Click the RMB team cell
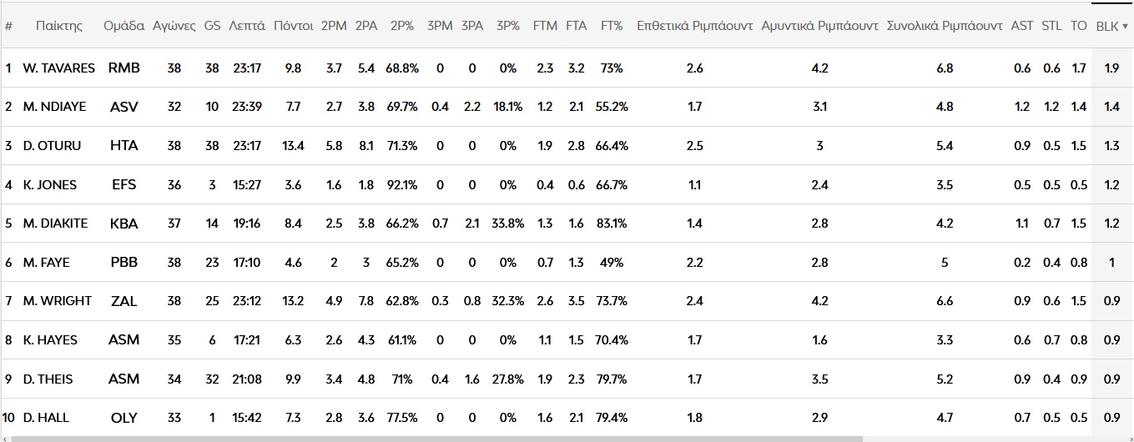Screen dimensions: 1134x442 coord(123,68)
